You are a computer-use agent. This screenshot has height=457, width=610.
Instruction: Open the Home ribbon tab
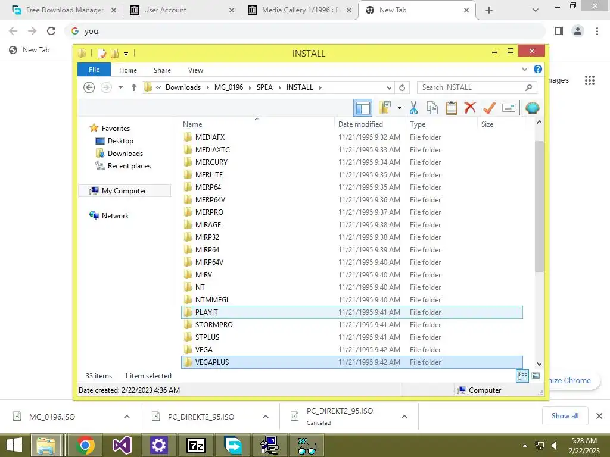point(128,70)
